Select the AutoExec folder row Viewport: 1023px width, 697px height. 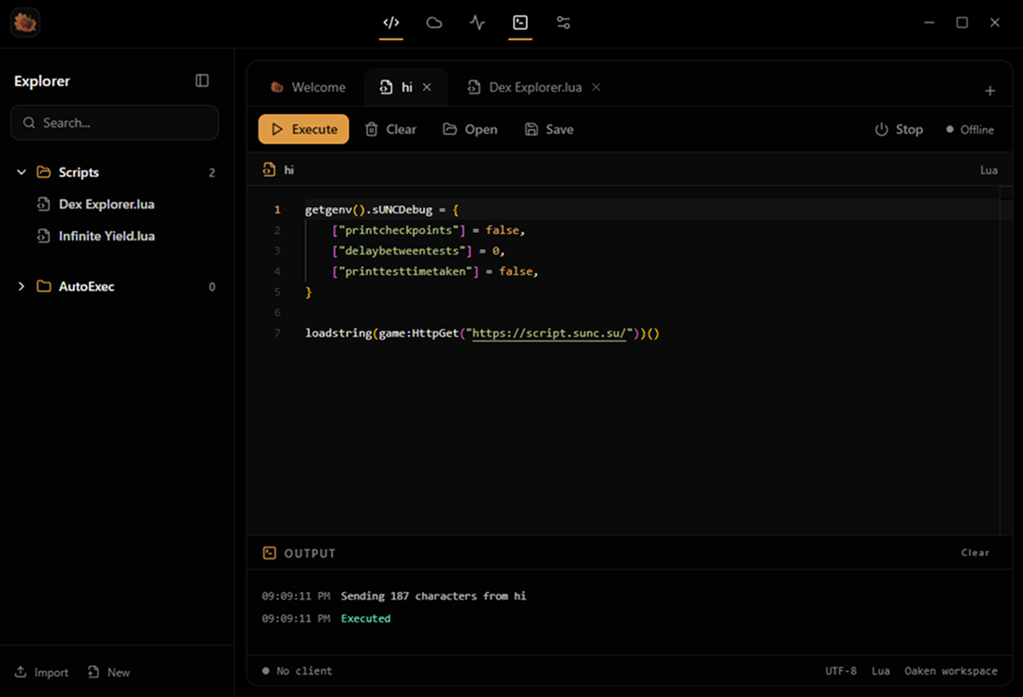pyautogui.click(x=116, y=286)
